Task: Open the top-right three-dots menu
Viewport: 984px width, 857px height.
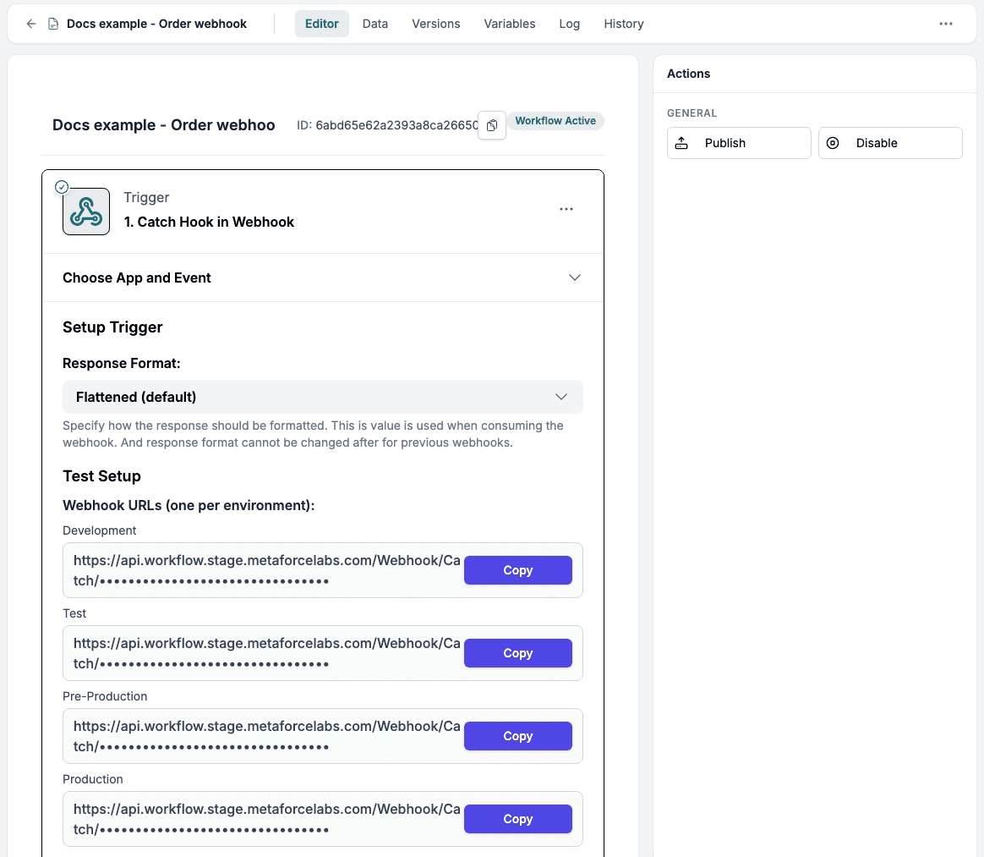Action: (946, 24)
